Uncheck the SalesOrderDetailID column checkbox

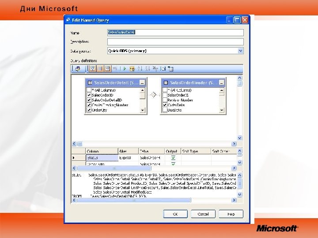(x=89, y=100)
